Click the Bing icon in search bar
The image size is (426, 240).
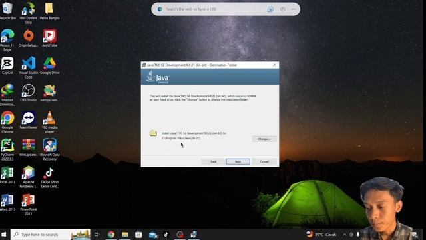click(270, 9)
